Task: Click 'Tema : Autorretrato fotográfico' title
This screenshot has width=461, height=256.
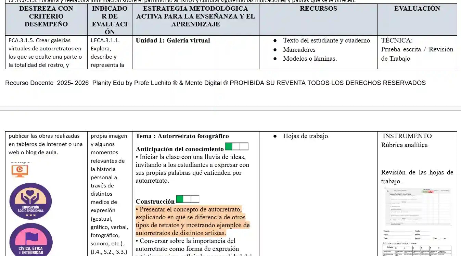Action: [182, 136]
